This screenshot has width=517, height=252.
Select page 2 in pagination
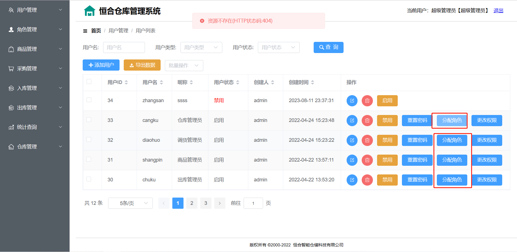pyautogui.click(x=192, y=203)
